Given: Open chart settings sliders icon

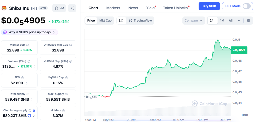Looking at the screenshot, I should (248, 21).
